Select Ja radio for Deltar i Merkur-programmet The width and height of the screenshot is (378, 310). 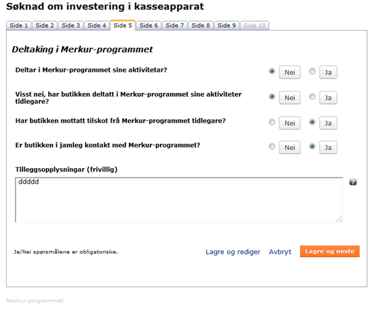click(312, 71)
